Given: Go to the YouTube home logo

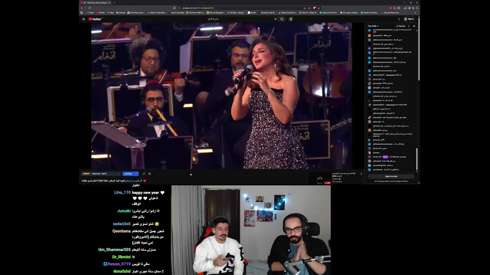Looking at the screenshot, I should click(x=95, y=19).
